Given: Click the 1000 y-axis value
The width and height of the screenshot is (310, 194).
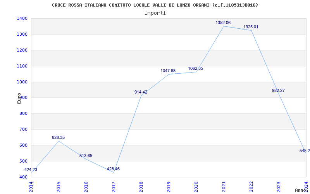Looking at the screenshot, I should coord(22,82).
